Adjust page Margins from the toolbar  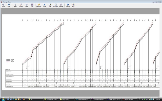coord(55,5)
